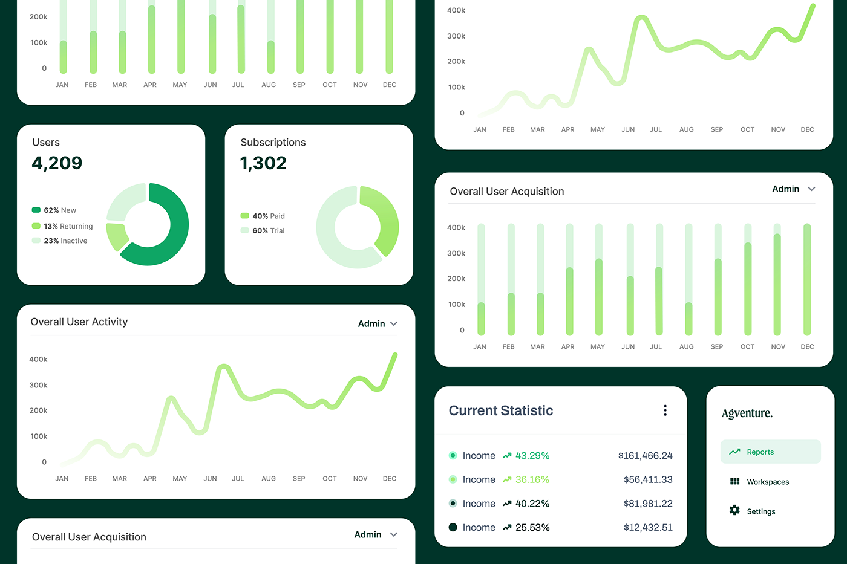Image resolution: width=847 pixels, height=564 pixels.
Task: Click trend arrow next to 36.16%
Action: [507, 479]
